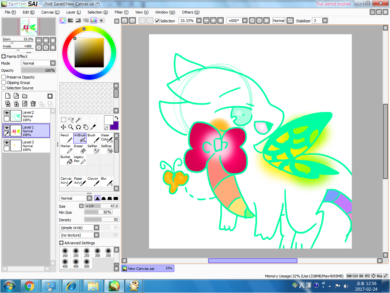This screenshot has width=390, height=293.
Task: Open the Others menu
Action: pyautogui.click(x=191, y=12)
